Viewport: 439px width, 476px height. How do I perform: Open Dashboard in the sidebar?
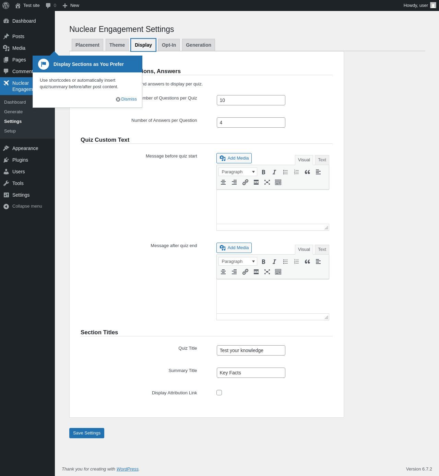[27, 21]
